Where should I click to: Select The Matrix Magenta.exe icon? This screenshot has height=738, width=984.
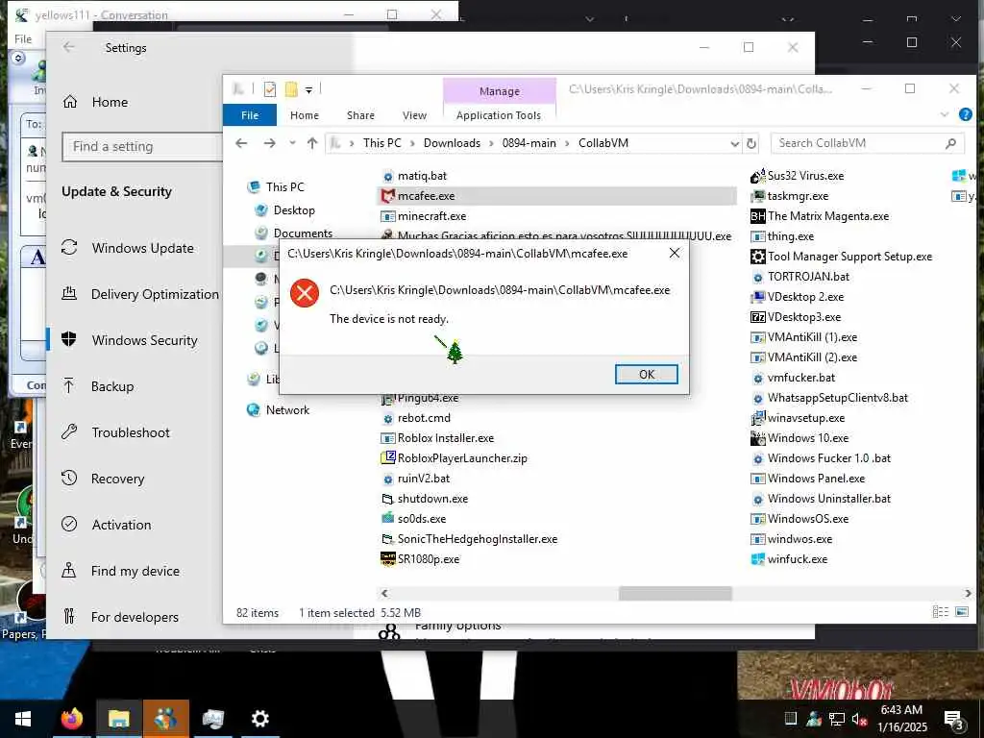tap(758, 216)
